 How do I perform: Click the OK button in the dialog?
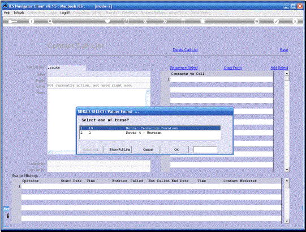[x=176, y=150]
